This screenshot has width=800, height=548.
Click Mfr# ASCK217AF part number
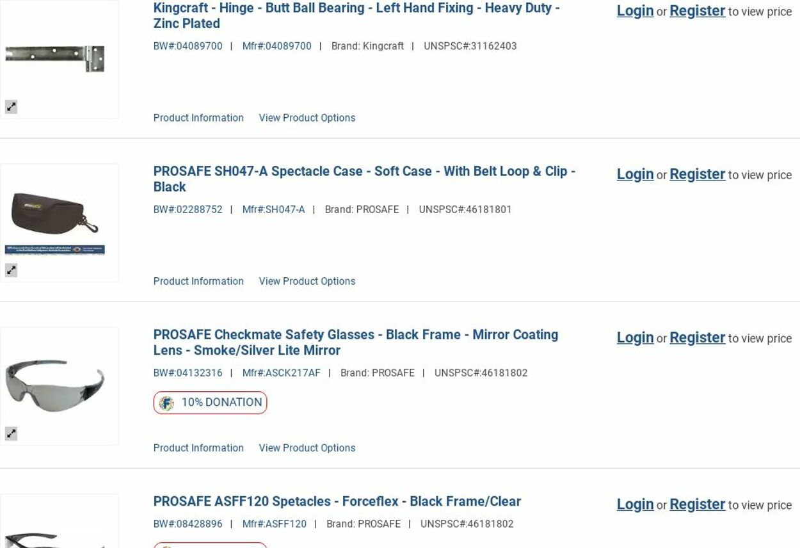[281, 373]
